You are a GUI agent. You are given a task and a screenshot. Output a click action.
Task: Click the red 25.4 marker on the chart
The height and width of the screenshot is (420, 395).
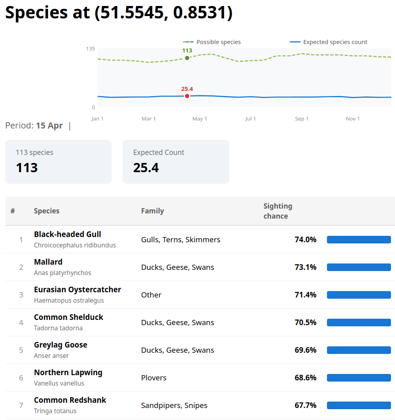187,96
